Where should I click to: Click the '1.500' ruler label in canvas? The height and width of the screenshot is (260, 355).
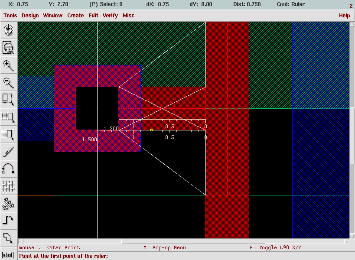pos(89,140)
